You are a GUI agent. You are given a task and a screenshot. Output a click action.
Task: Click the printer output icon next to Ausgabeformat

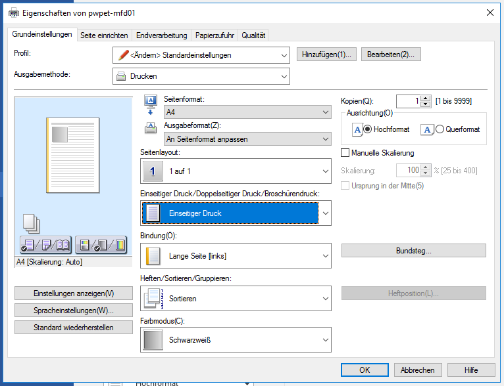(150, 127)
